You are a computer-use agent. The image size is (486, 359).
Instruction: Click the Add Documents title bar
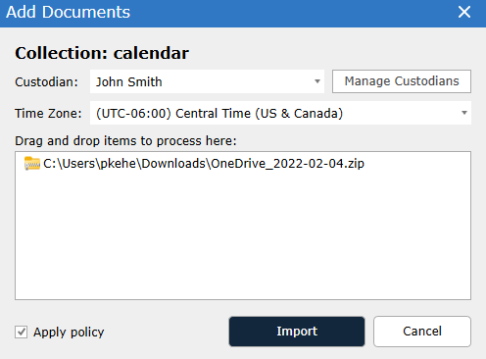click(x=228, y=13)
